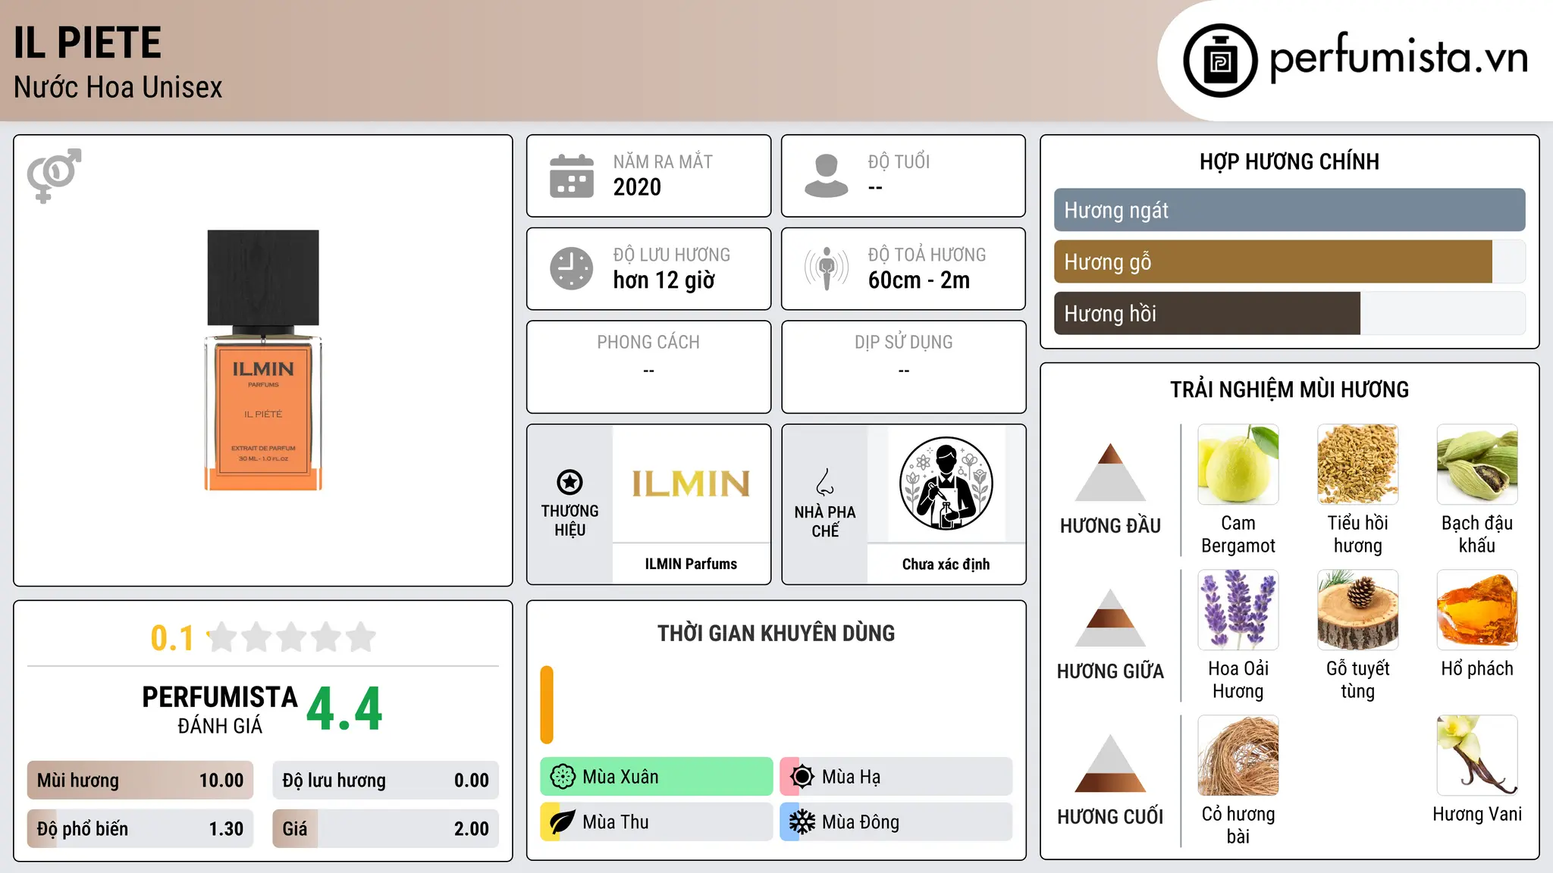Click the perfumista.vn site name
The height and width of the screenshot is (873, 1553).
[x=1399, y=58]
